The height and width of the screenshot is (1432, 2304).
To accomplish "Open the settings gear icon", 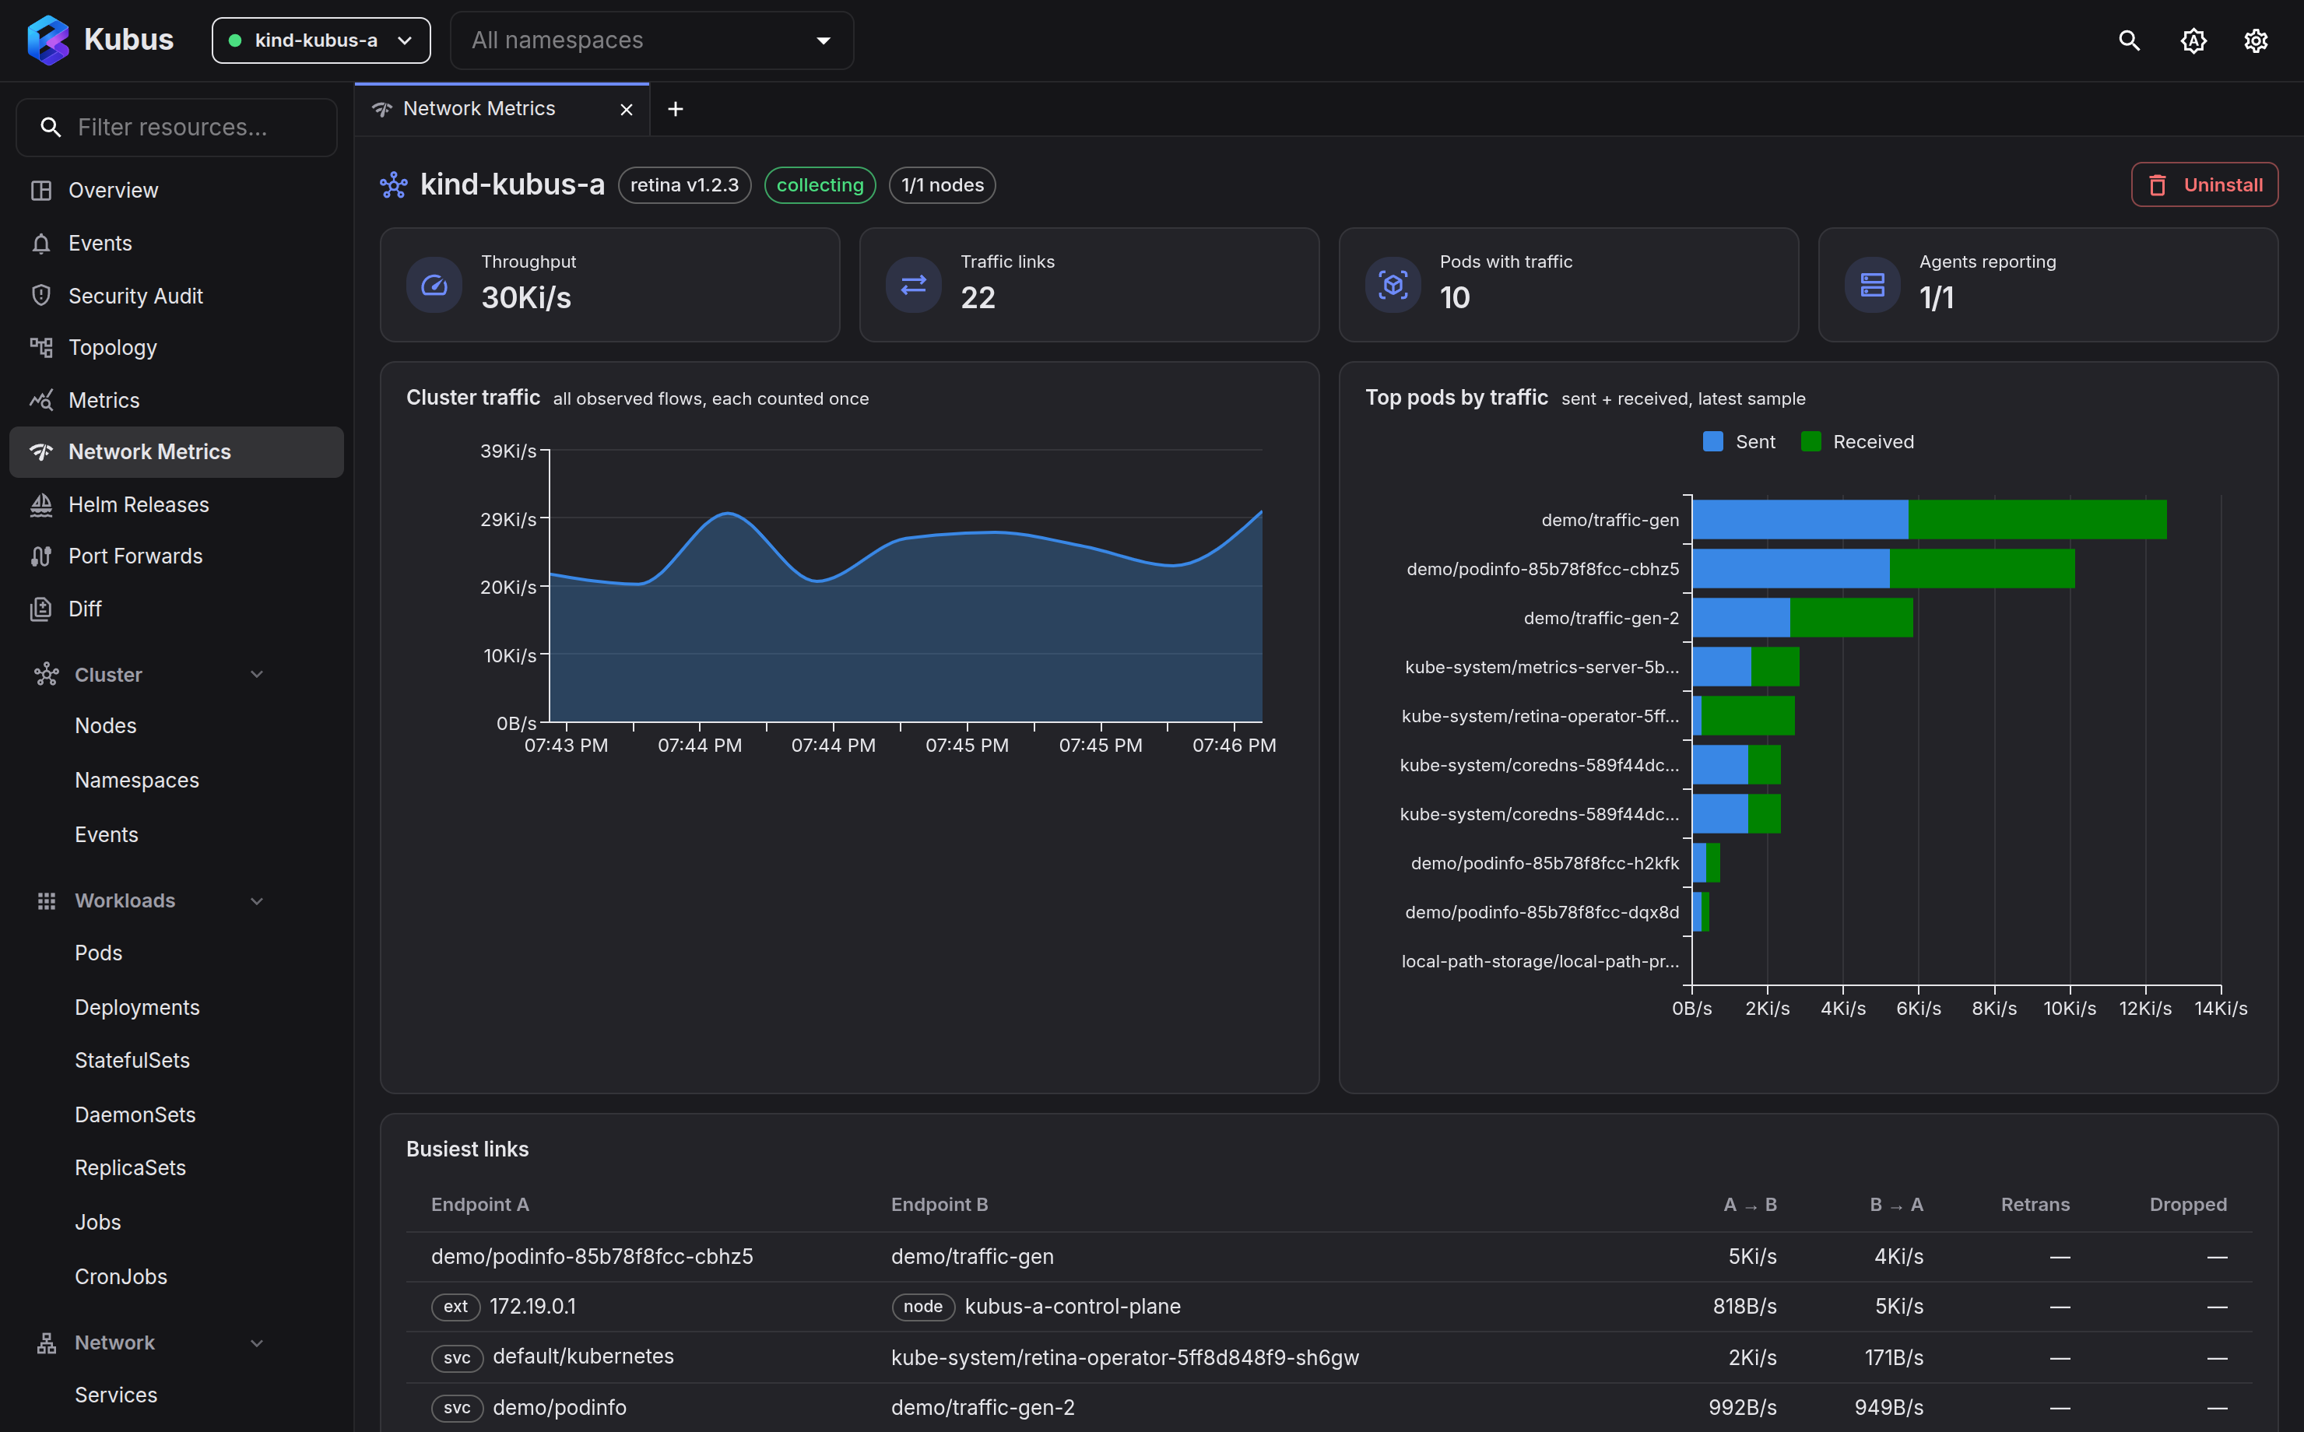I will 2256,40.
